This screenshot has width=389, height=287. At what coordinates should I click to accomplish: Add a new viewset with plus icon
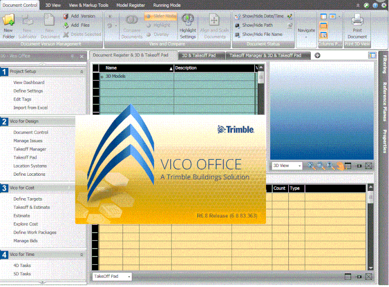point(318,55)
